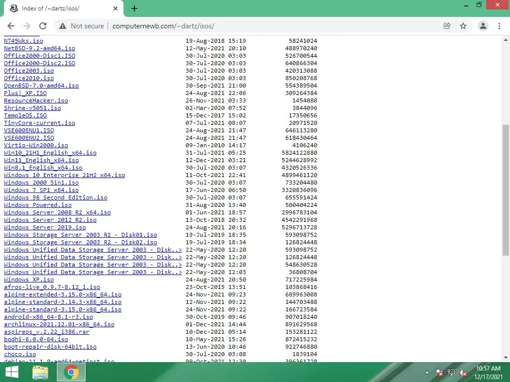510x382 pixels.
Task: Go back to the previous page
Action: [11, 26]
